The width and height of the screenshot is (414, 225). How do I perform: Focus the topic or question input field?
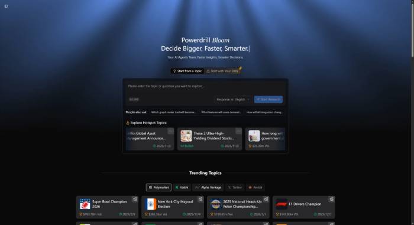click(205, 86)
